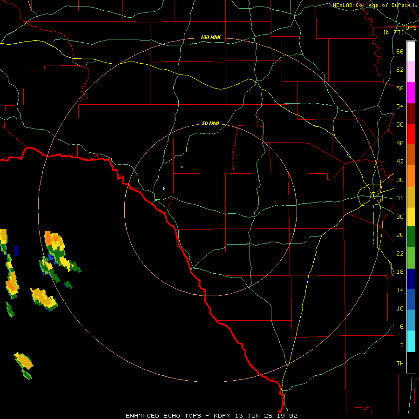Click the 100 NMI range ring label
Viewport: 419px width, 419px height.
[210, 37]
